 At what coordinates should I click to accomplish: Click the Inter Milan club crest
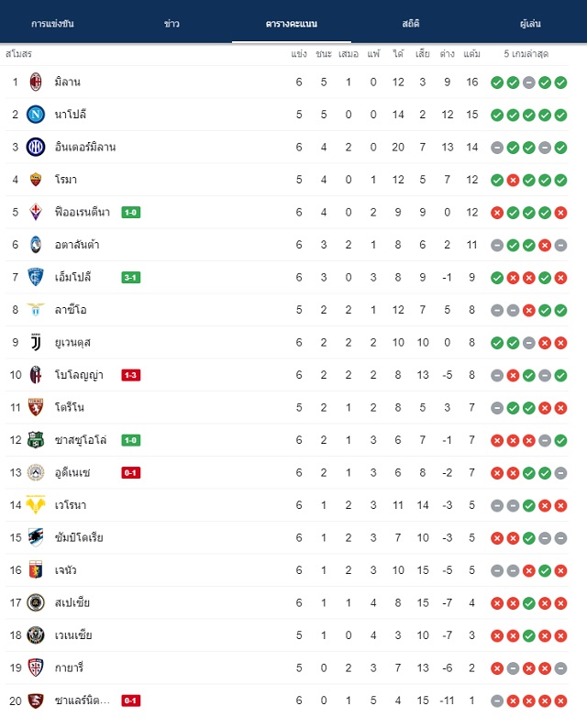pyautogui.click(x=36, y=148)
